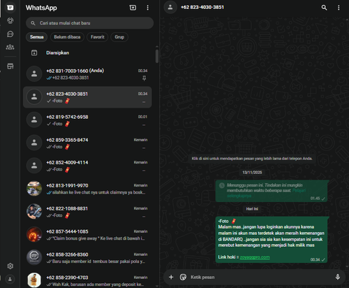Image resolution: width=349 pixels, height=288 pixels.
Task: Open the Diarsipkan archived chats
Action: pyautogui.click(x=87, y=53)
